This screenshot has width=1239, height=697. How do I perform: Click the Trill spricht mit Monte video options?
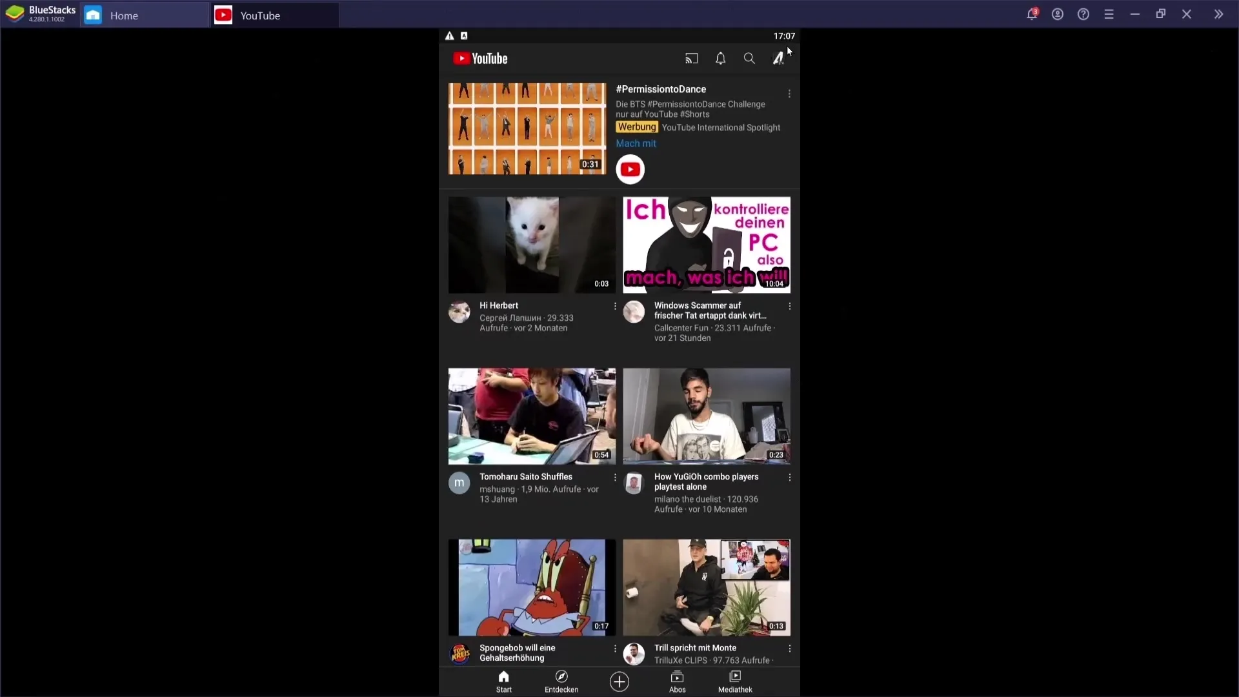click(x=789, y=649)
